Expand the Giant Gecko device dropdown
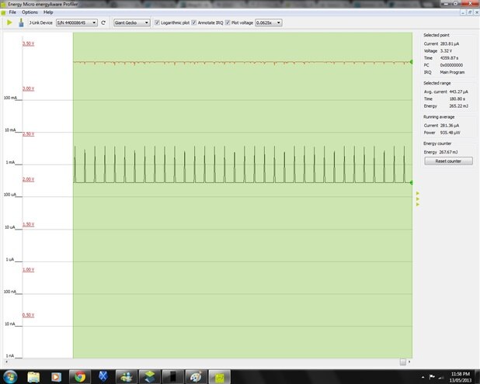The width and height of the screenshot is (480, 384). coord(132,23)
